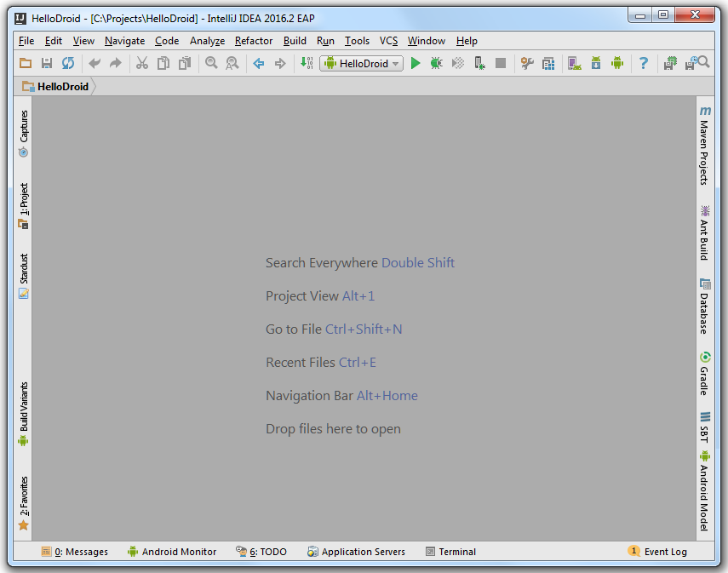The image size is (728, 573).
Task: Click the chip-and-floppy icon left of Search
Action: [670, 63]
